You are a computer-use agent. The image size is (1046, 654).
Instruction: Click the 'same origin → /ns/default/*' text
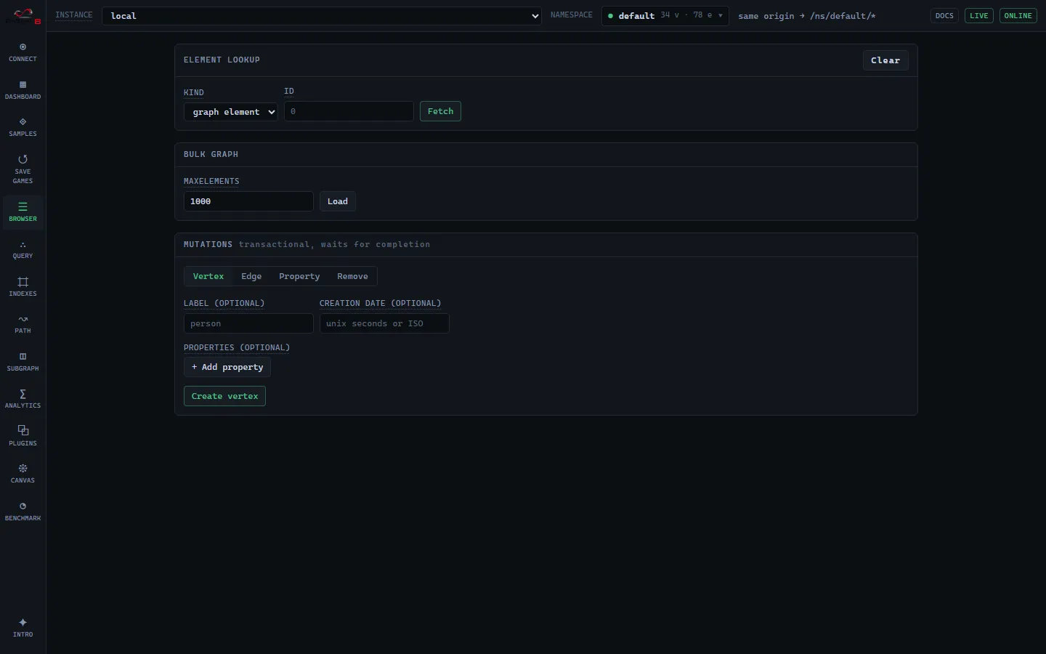[x=807, y=16]
